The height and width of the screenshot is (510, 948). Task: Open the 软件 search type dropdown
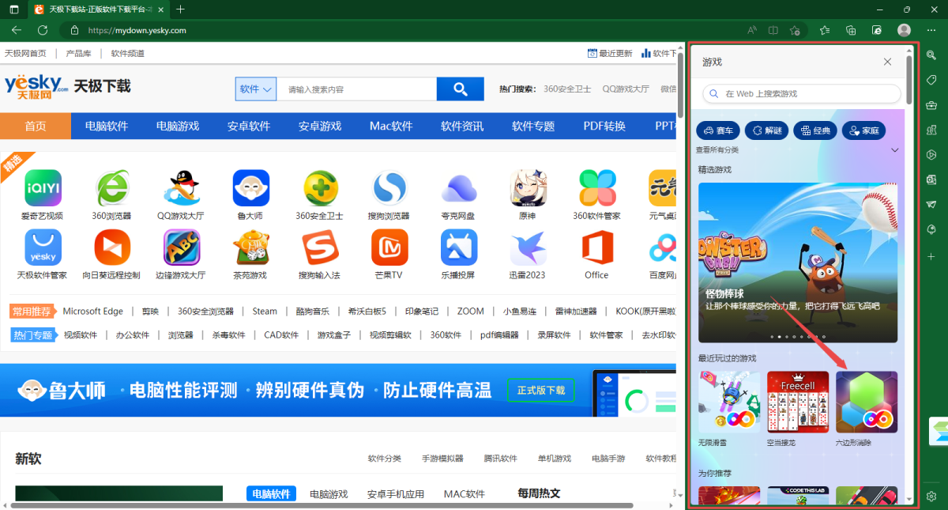[254, 89]
